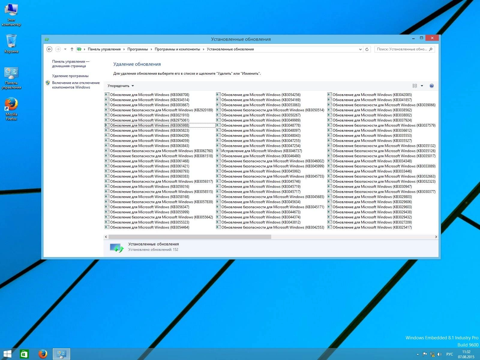Click the Панель управления breadcrumb

tap(104, 49)
